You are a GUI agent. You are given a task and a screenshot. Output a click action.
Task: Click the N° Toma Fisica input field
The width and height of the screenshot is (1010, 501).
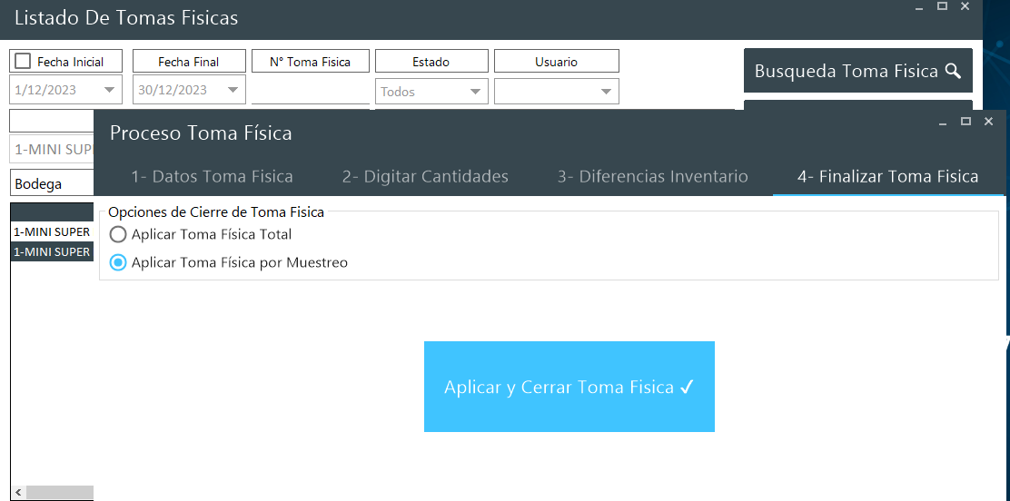[x=310, y=91]
